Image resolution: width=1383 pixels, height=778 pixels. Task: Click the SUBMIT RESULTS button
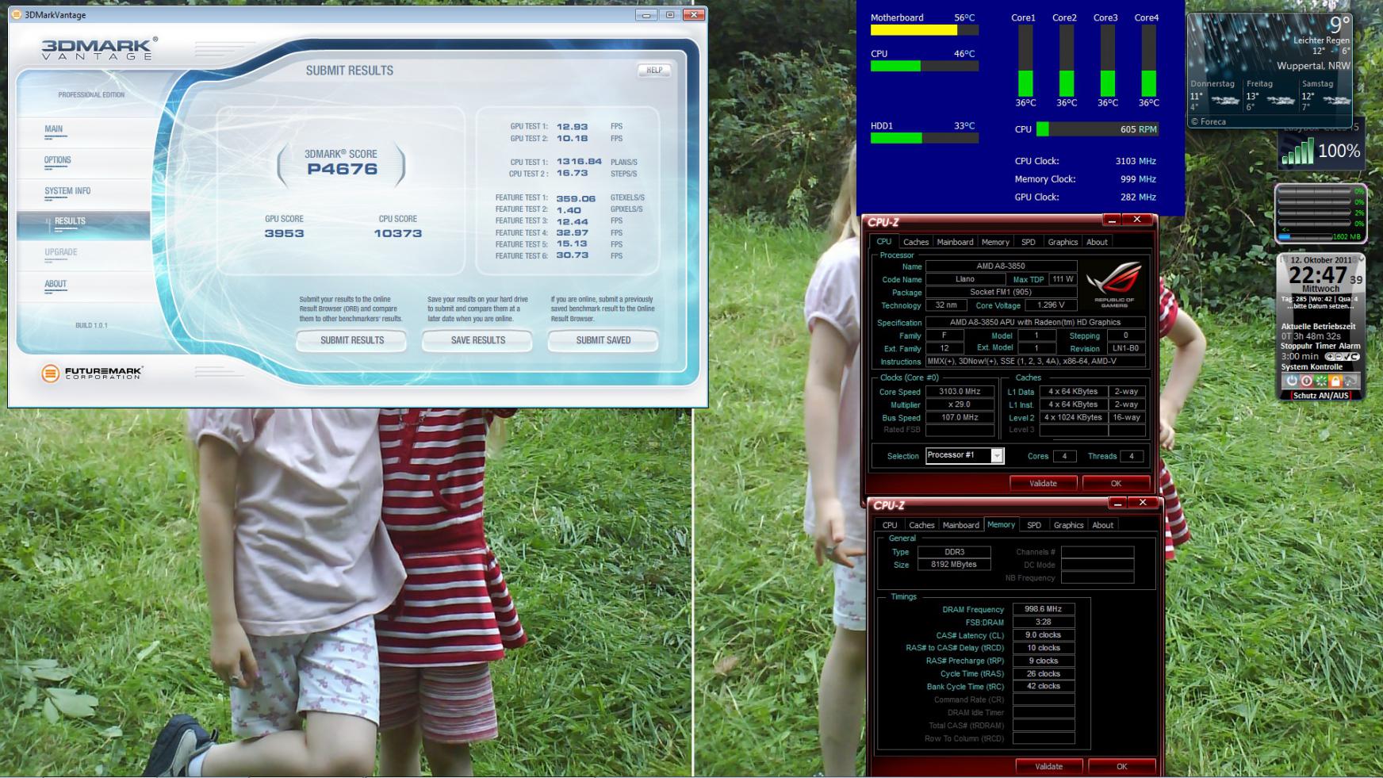pos(351,340)
